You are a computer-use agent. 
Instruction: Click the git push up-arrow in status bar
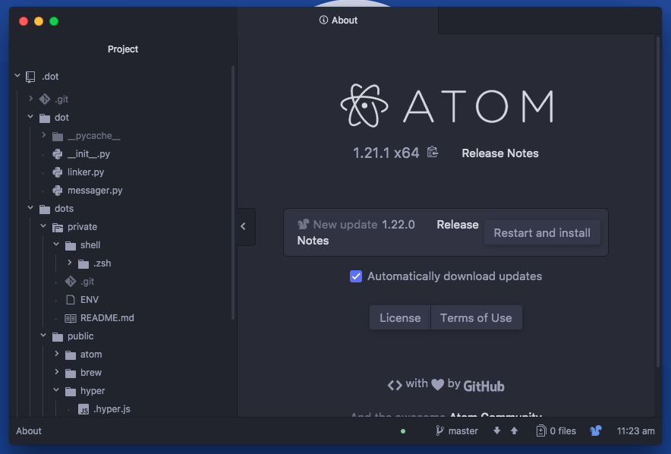pos(514,430)
